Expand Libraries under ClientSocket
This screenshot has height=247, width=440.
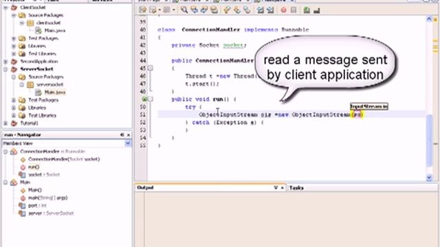(x=14, y=46)
